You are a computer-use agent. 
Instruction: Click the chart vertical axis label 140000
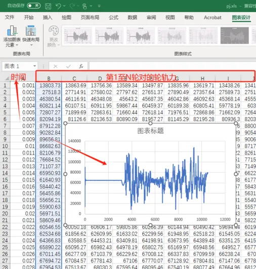click(74, 141)
